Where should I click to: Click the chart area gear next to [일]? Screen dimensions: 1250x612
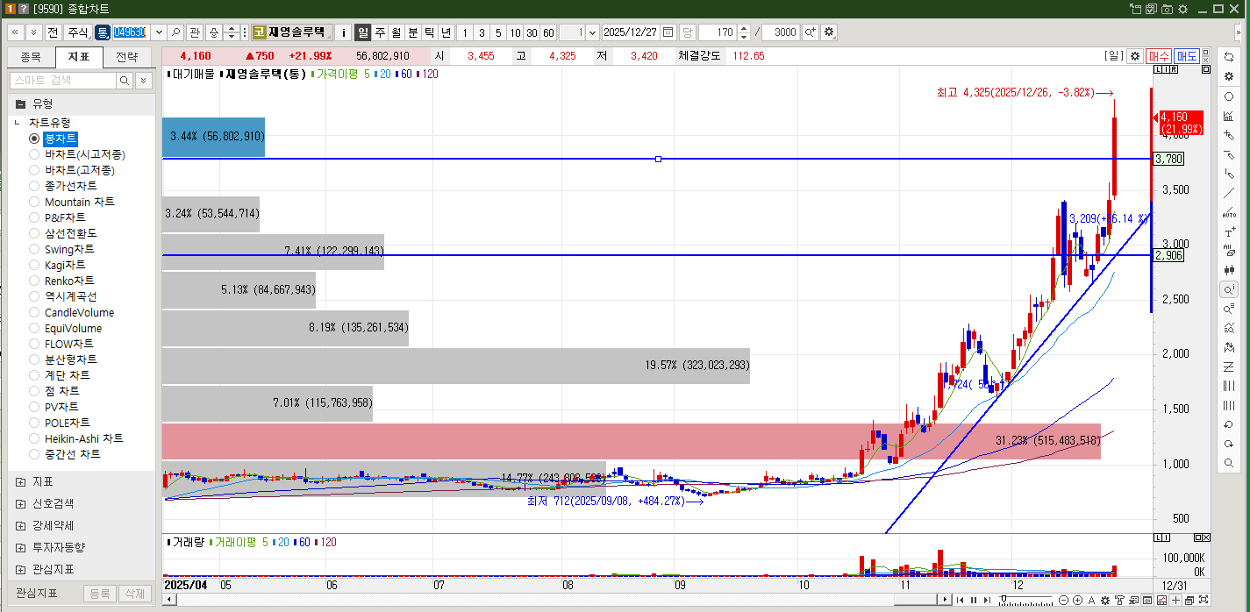coord(1135,56)
